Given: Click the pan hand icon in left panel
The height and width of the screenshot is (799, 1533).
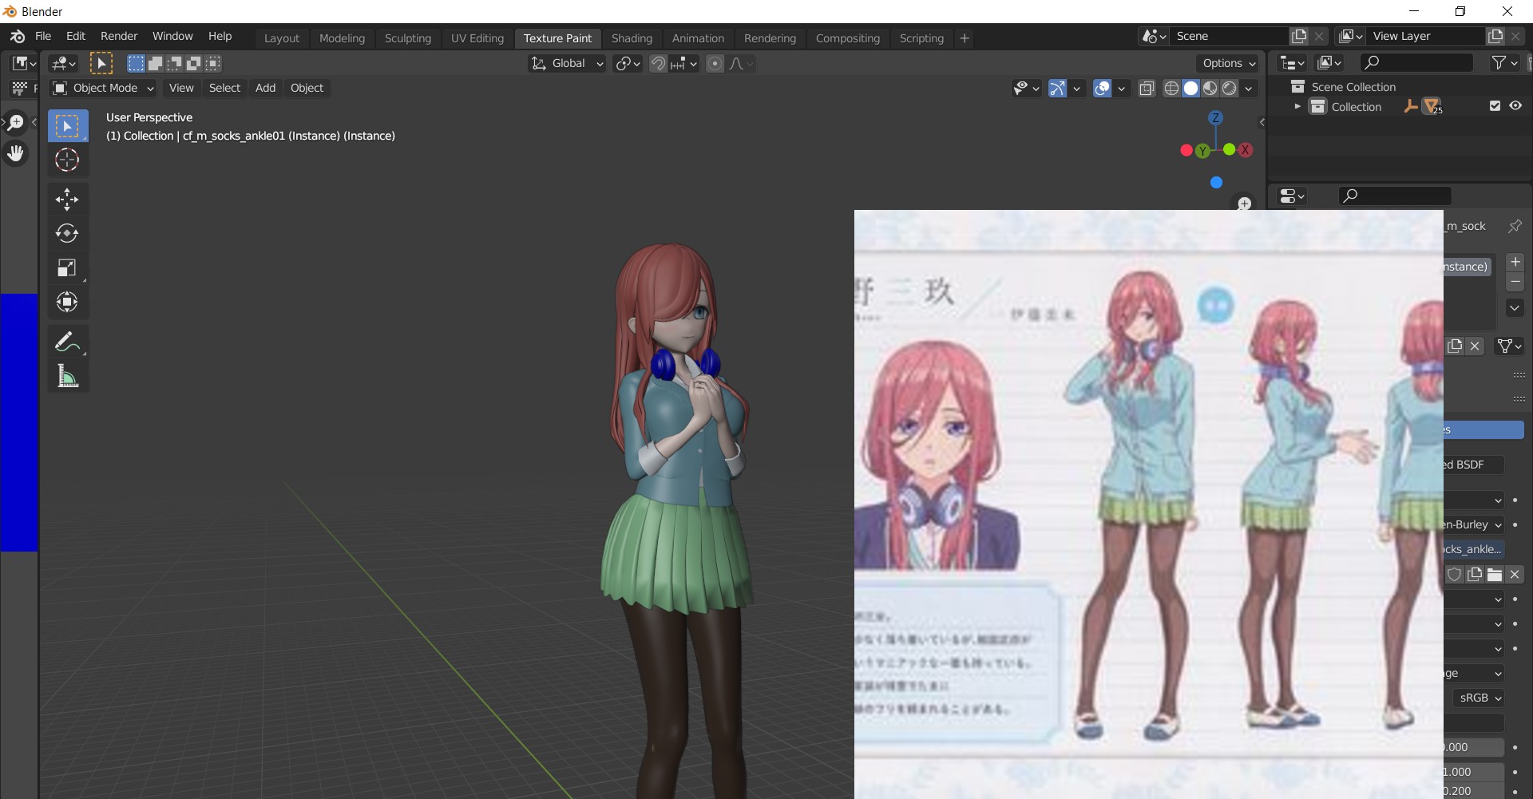Looking at the screenshot, I should point(15,153).
